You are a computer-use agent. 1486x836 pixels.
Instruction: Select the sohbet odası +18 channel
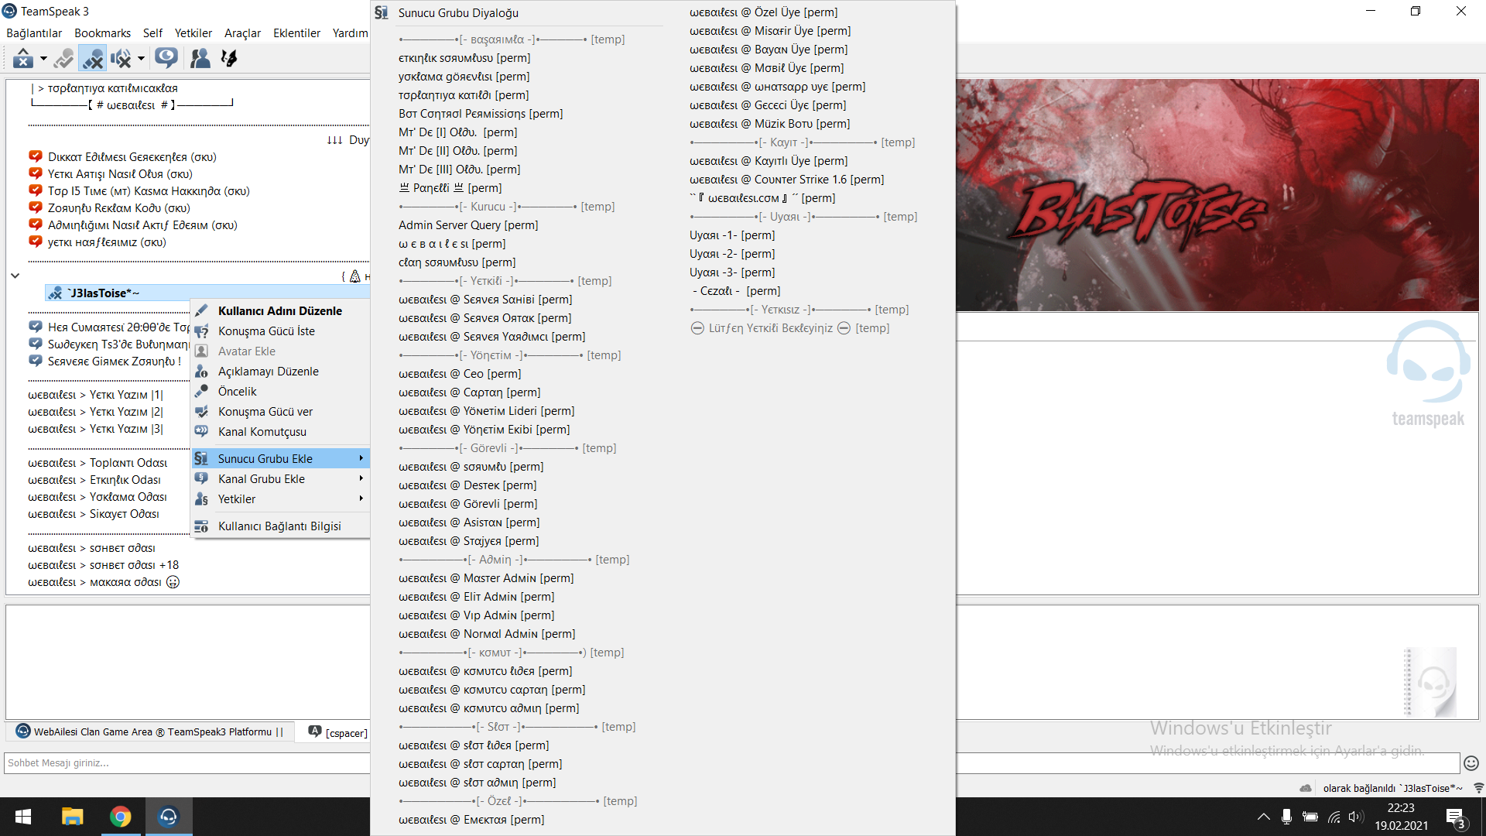pyautogui.click(x=104, y=565)
